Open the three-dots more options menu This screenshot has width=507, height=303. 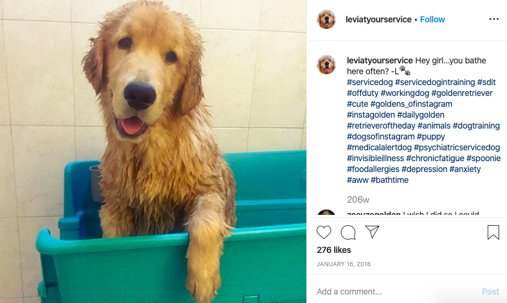point(494,19)
